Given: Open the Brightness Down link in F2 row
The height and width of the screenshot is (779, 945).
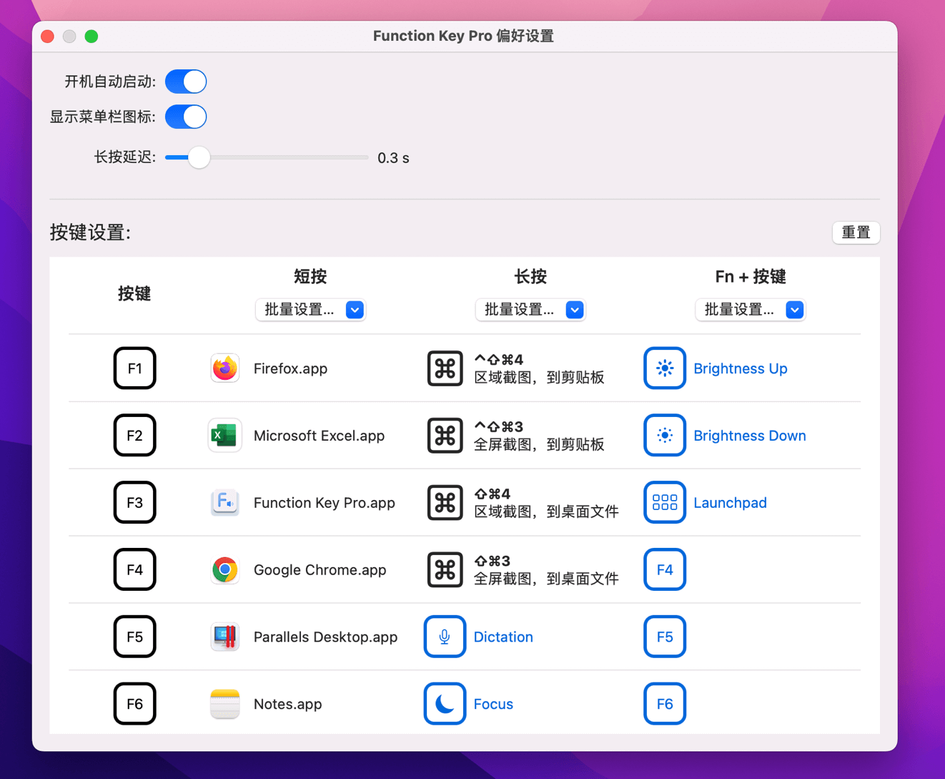Looking at the screenshot, I should 749,435.
